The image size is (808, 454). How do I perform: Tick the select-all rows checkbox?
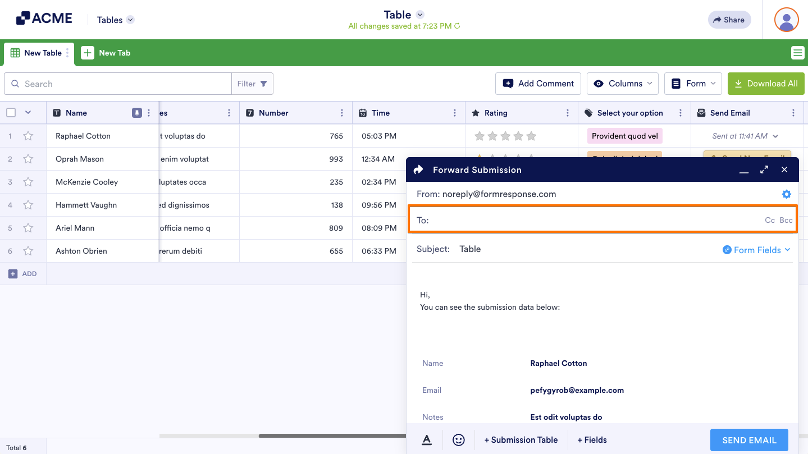pyautogui.click(x=11, y=113)
